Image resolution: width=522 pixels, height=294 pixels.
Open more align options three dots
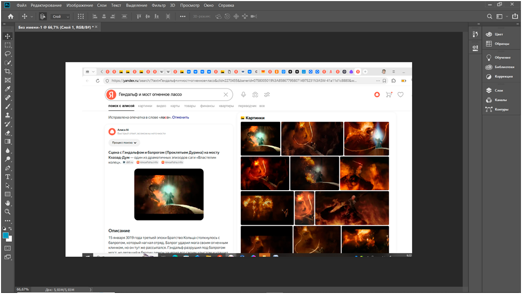[183, 17]
